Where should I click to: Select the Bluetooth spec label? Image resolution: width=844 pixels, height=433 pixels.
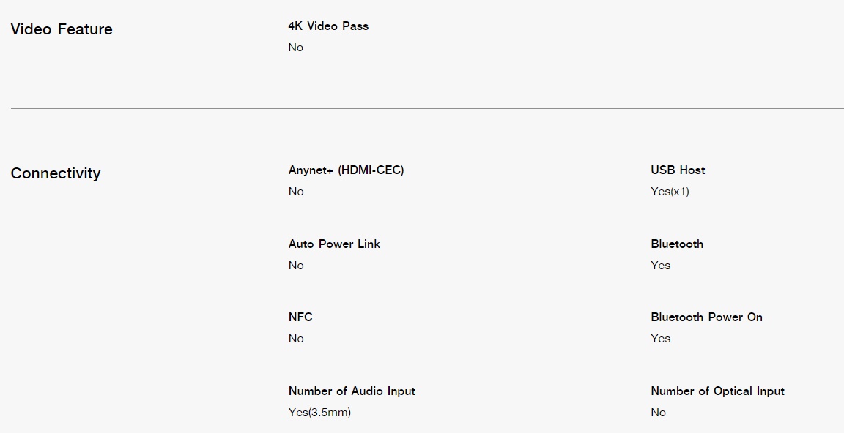(677, 244)
